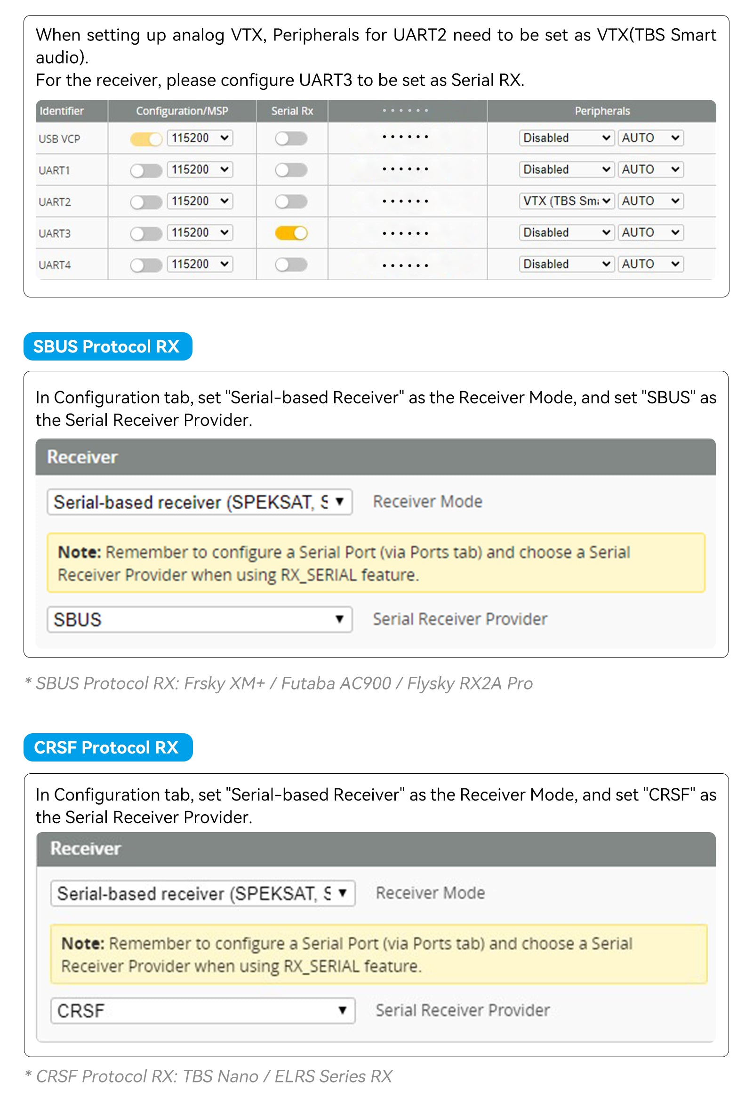Expand the UART3 Disabled peripherals dropdown
The width and height of the screenshot is (753, 1106).
point(566,232)
